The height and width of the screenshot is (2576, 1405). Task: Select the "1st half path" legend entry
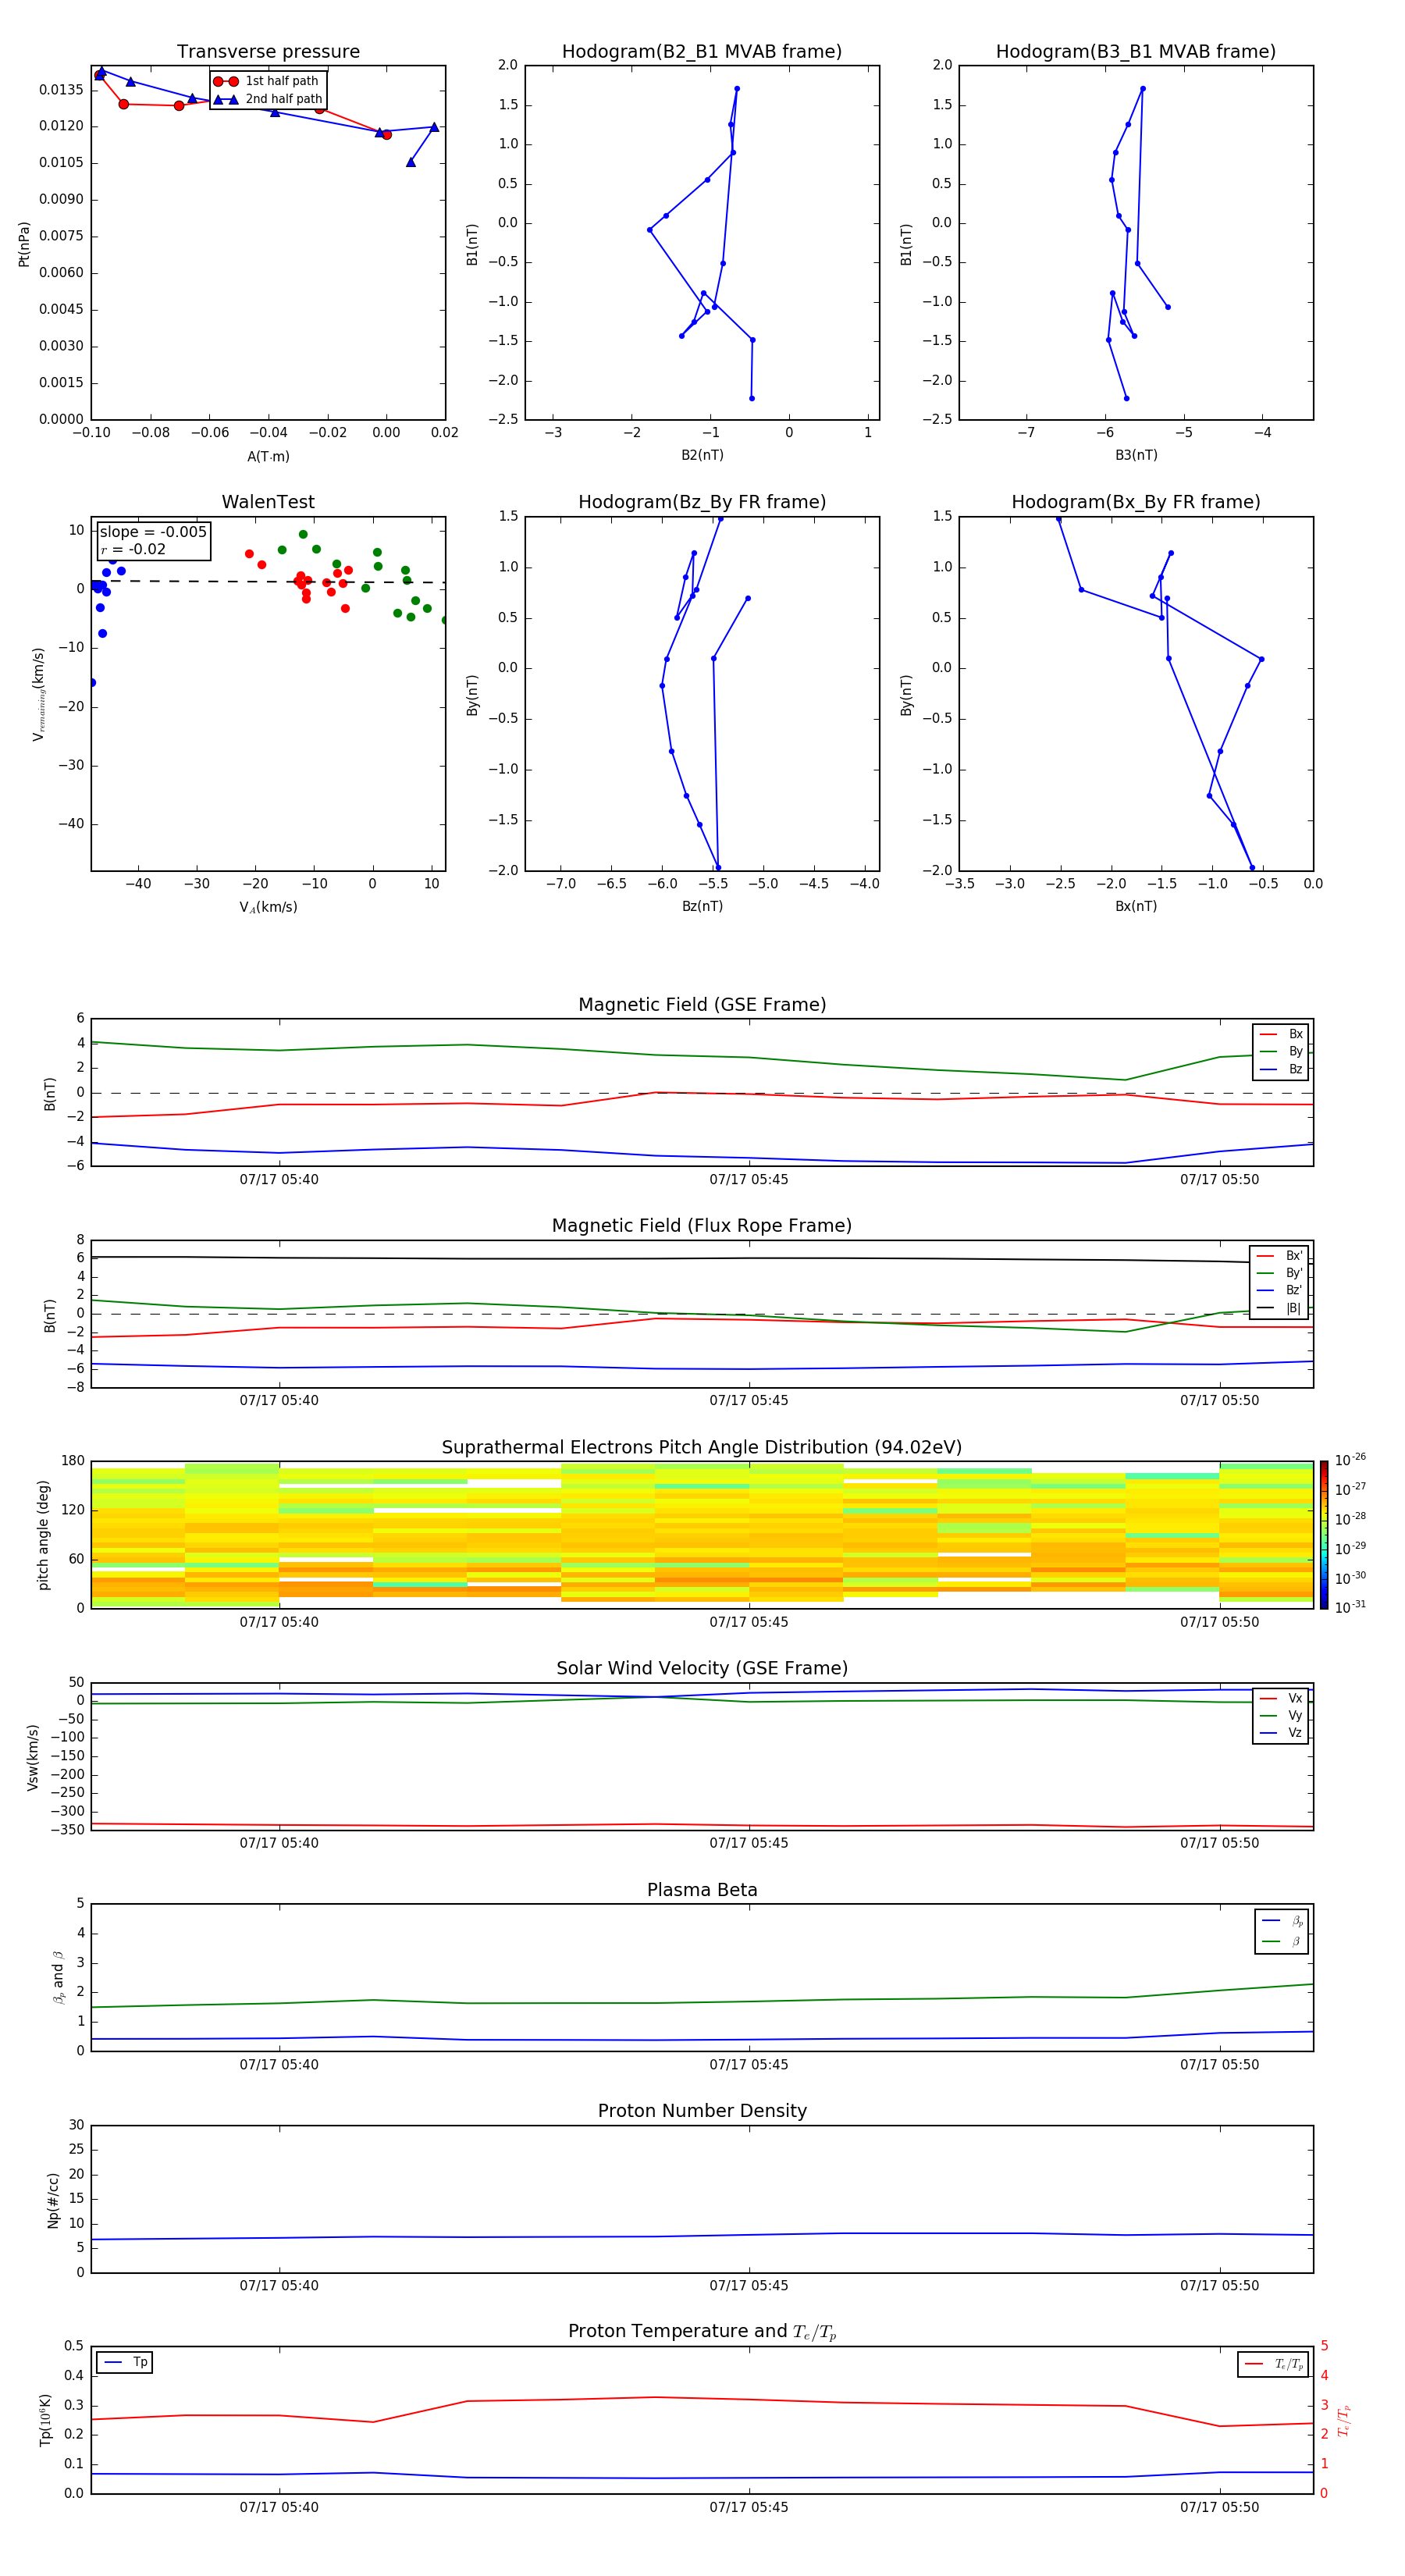(x=268, y=81)
